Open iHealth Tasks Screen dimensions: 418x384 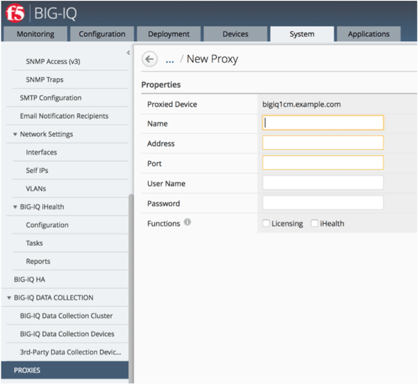34,243
